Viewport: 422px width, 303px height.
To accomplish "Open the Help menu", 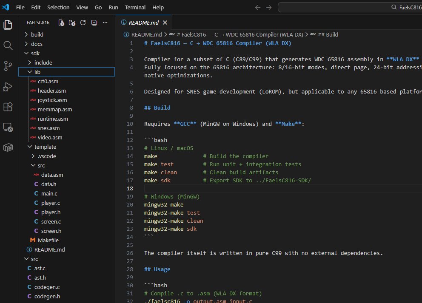I will click(158, 8).
